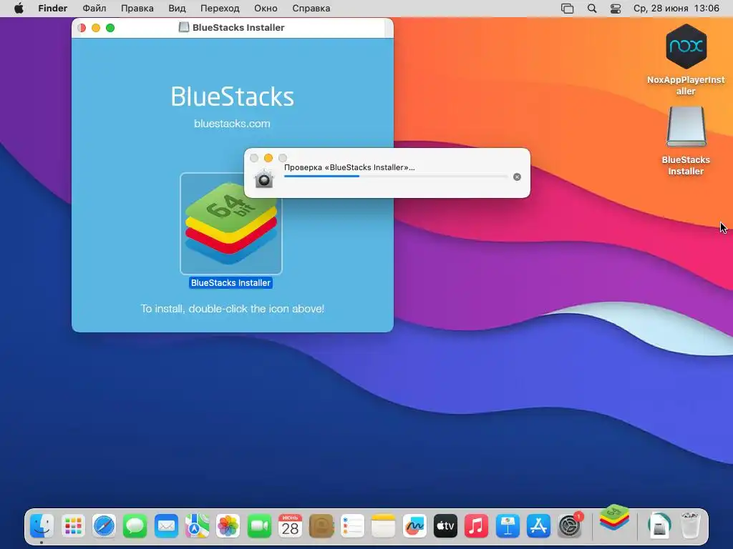
Task: Open Trash in the Dock
Action: (690, 525)
